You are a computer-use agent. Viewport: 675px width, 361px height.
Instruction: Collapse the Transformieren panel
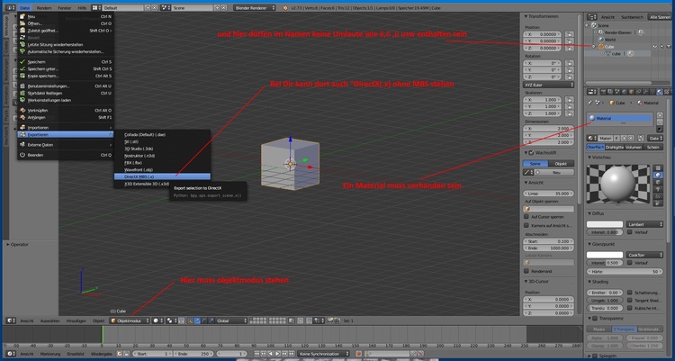click(x=526, y=16)
